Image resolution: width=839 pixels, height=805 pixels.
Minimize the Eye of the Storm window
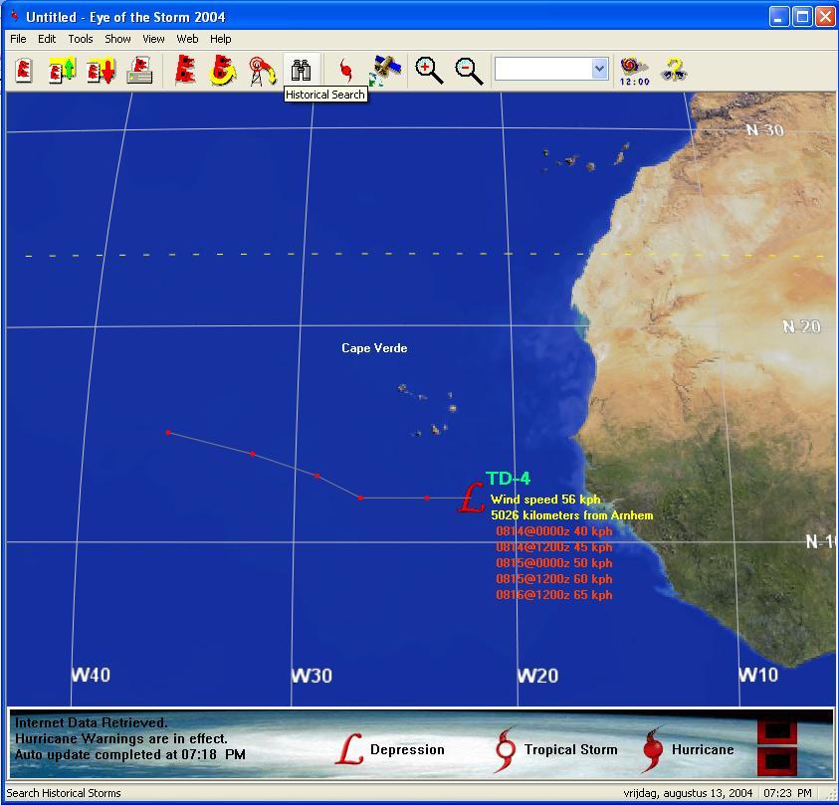(x=779, y=17)
